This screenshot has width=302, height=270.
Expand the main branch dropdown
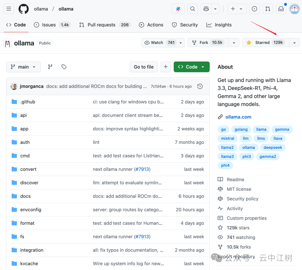(23, 67)
